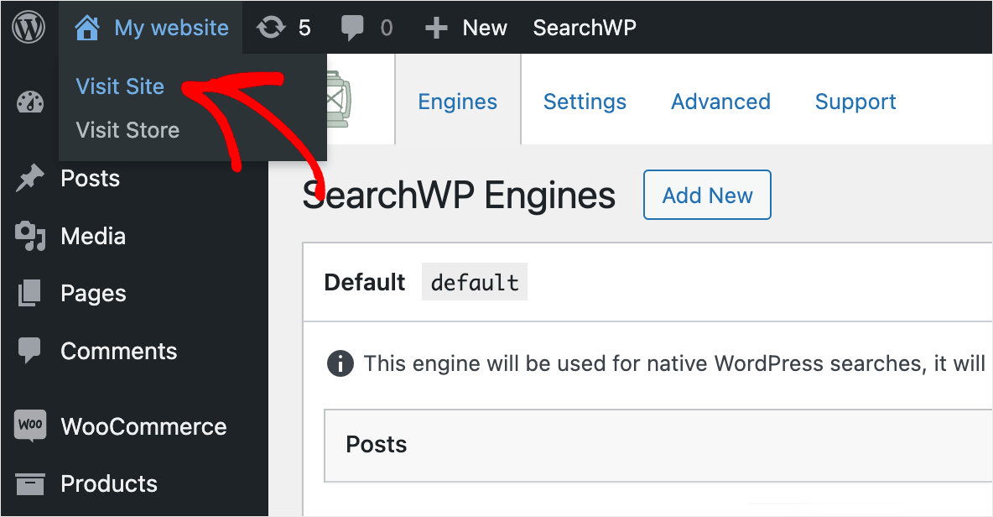Open the Dashboard gauge icon in sidebar
This screenshot has width=993, height=517.
[x=29, y=102]
